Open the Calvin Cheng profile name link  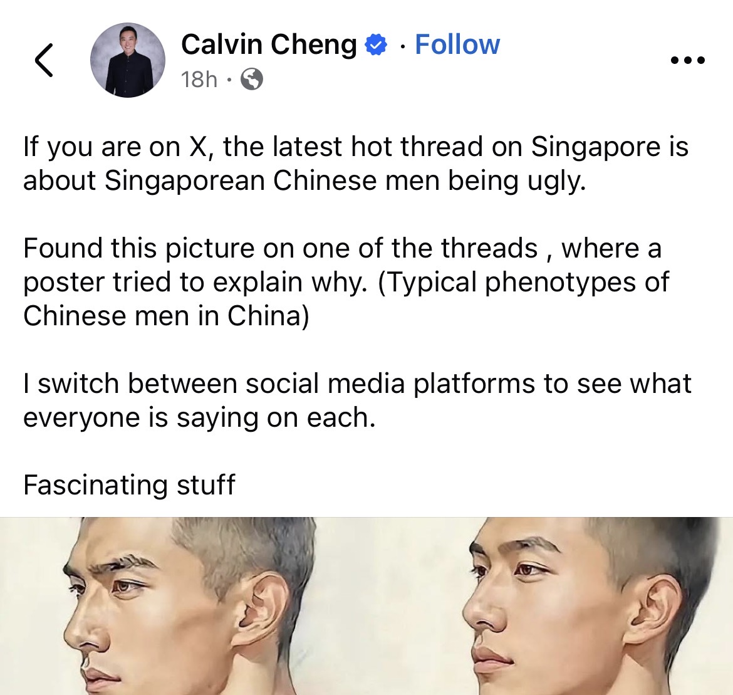tap(269, 44)
